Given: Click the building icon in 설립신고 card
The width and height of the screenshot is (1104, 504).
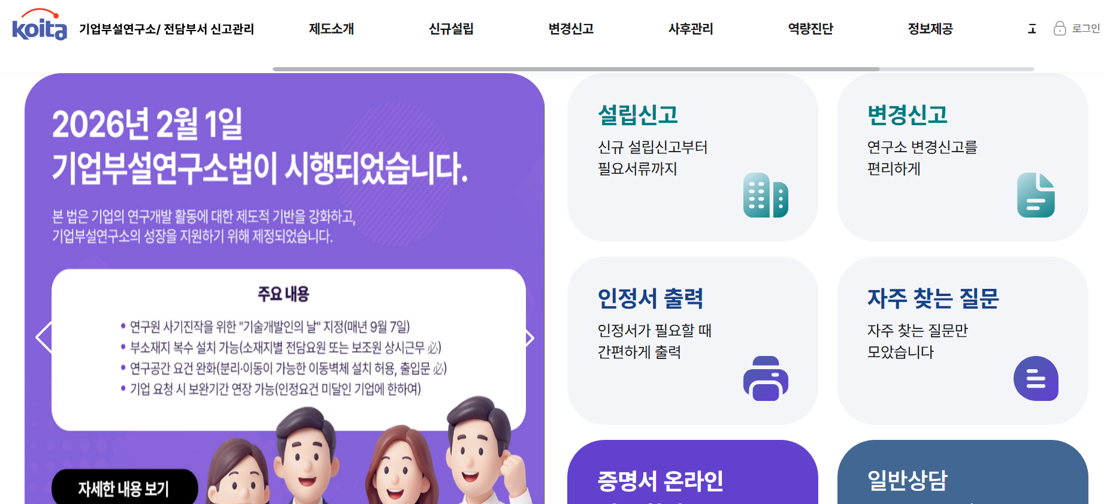Looking at the screenshot, I should coord(766,195).
